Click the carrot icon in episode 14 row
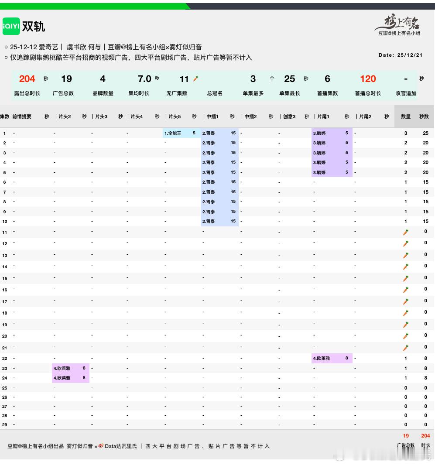The height and width of the screenshot is (465, 435). 406,267
